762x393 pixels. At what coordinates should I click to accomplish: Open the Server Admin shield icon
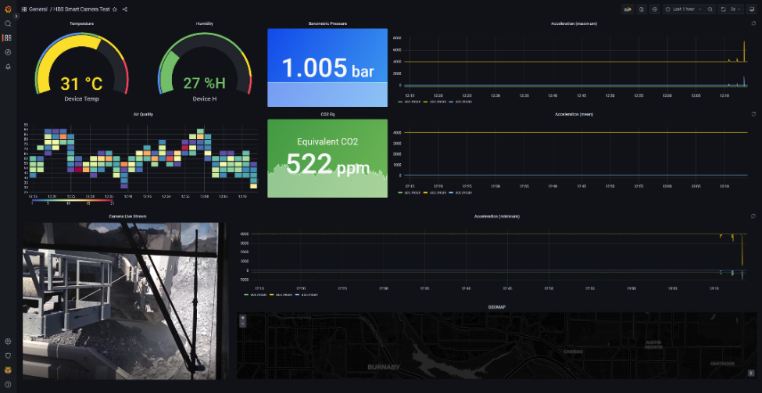click(8, 355)
